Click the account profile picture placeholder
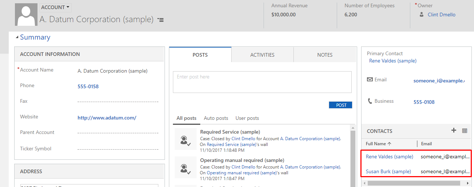The image size is (474, 187). (x=26, y=15)
